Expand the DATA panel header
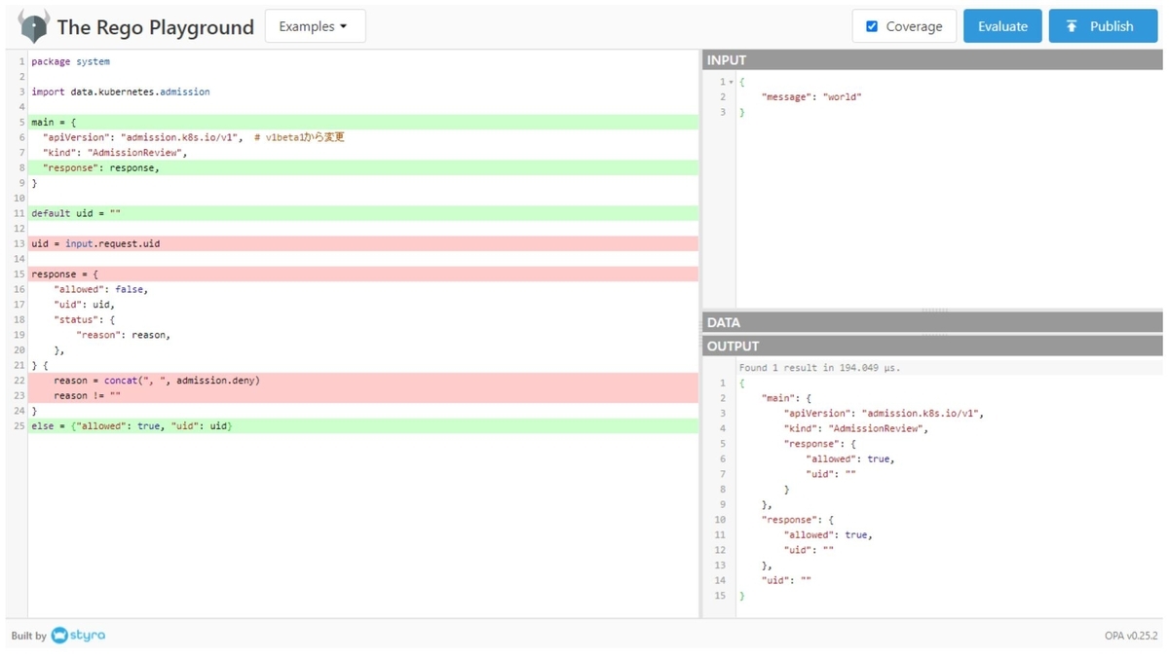1169x658 pixels. (932, 322)
